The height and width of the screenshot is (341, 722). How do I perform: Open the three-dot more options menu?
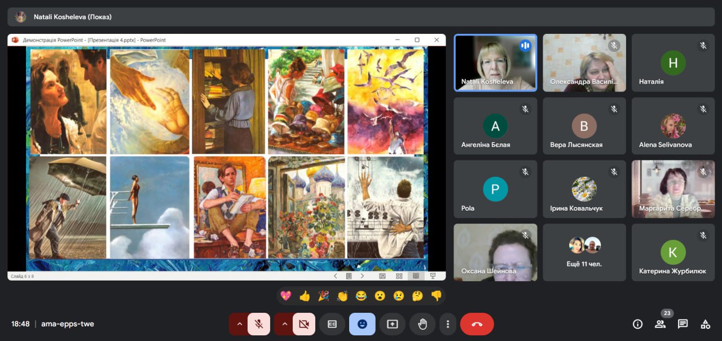(448, 324)
